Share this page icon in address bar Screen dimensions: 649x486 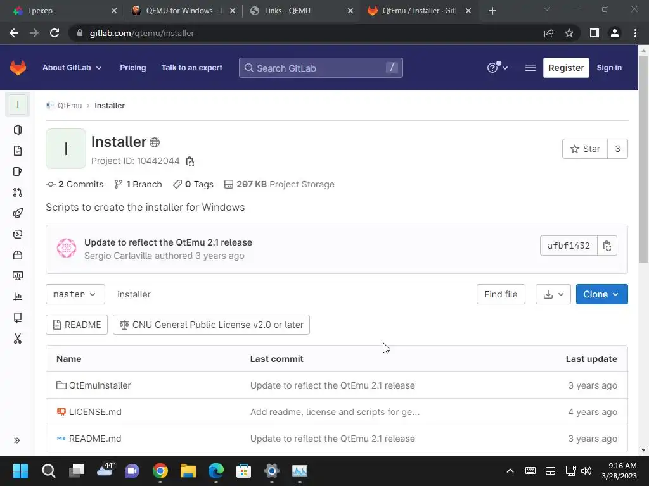click(x=549, y=33)
